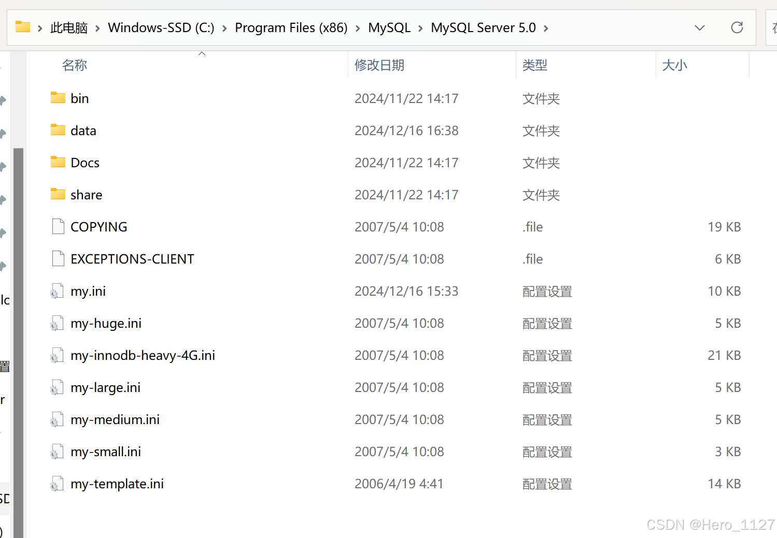Image resolution: width=777 pixels, height=538 pixels.
Task: Sort by 大小 column header
Action: [x=675, y=65]
